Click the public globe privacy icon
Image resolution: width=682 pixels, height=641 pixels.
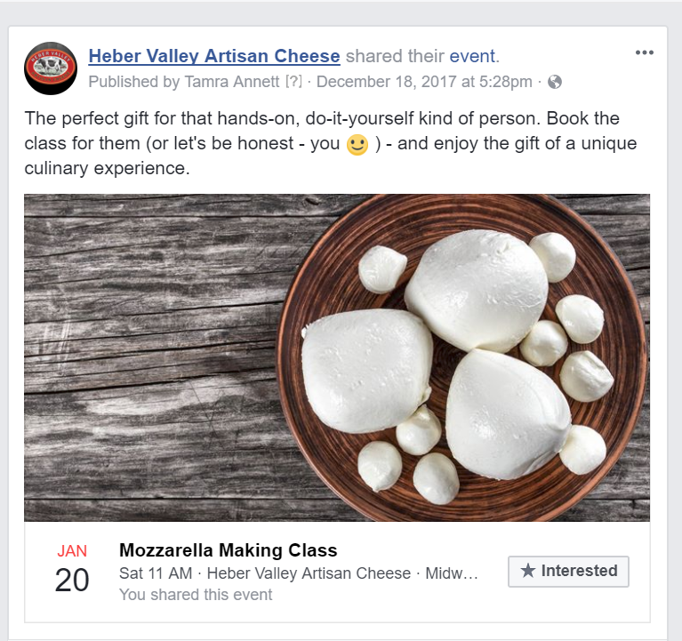pos(555,82)
